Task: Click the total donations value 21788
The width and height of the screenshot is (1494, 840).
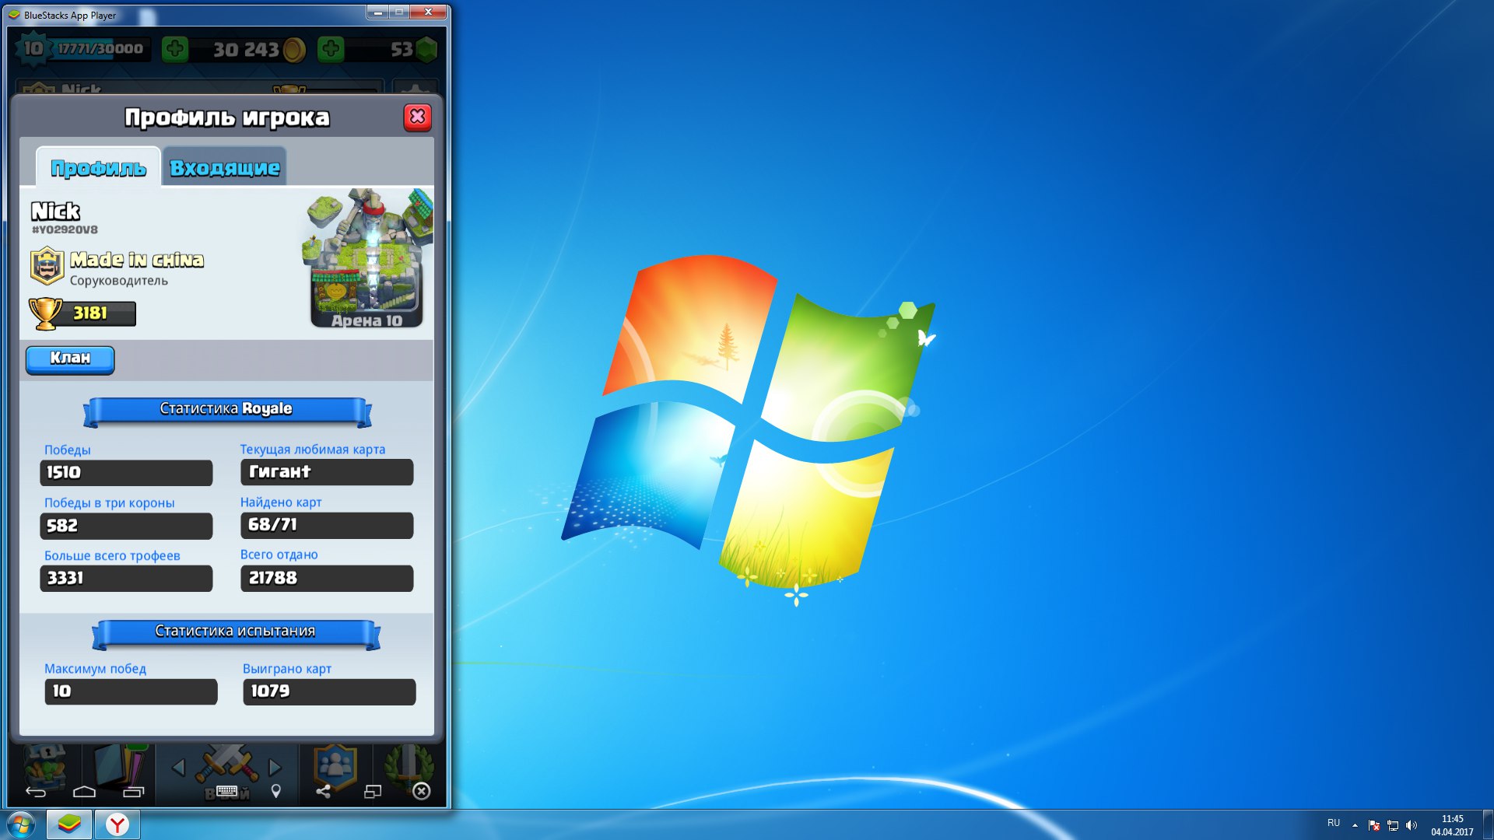Action: point(327,579)
